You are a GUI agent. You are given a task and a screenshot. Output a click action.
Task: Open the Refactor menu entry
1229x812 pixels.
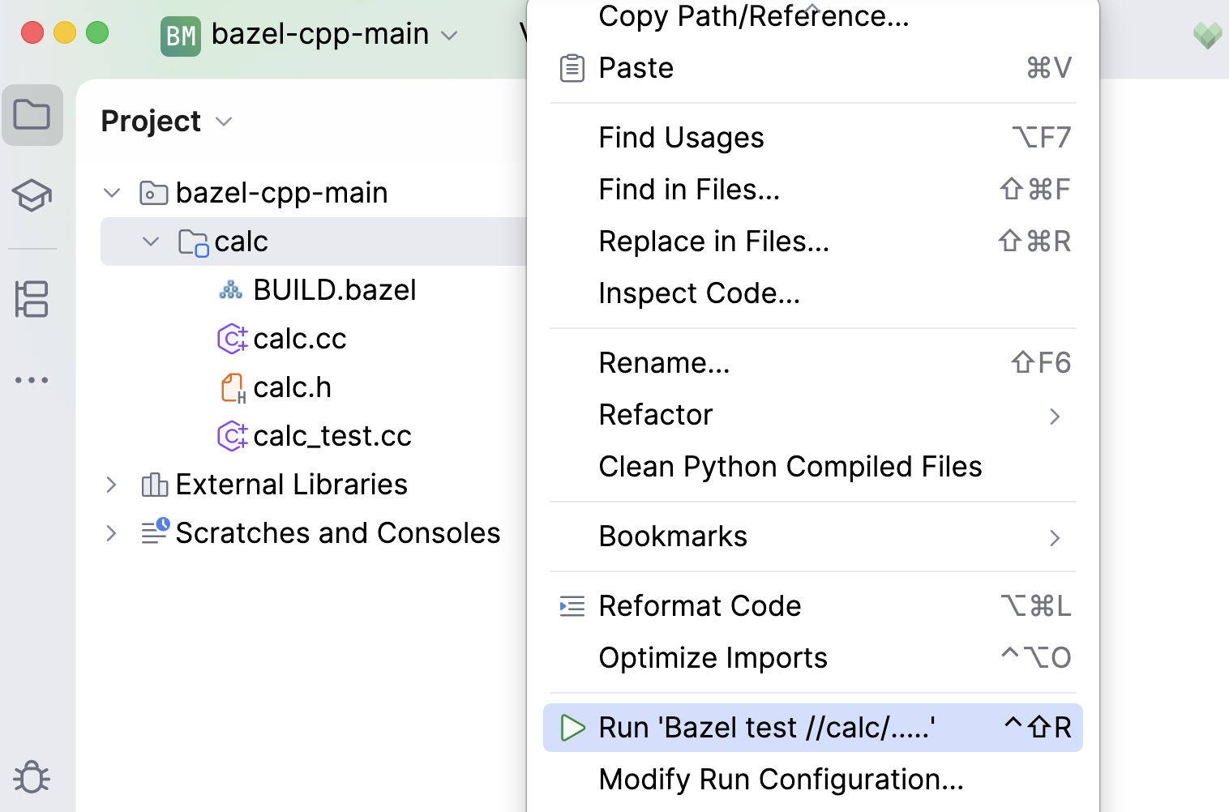tap(813, 415)
